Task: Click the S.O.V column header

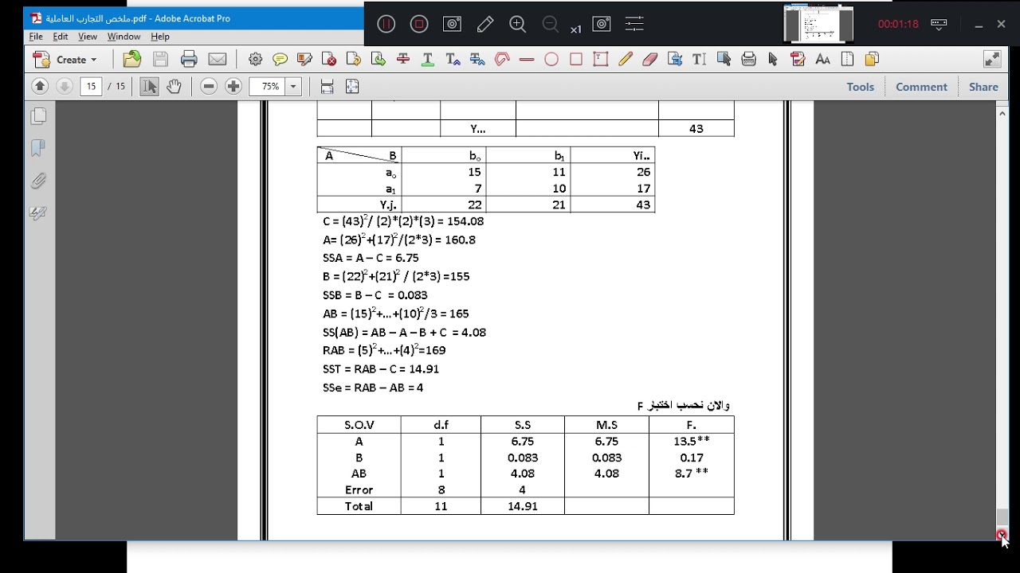Action: click(x=359, y=425)
